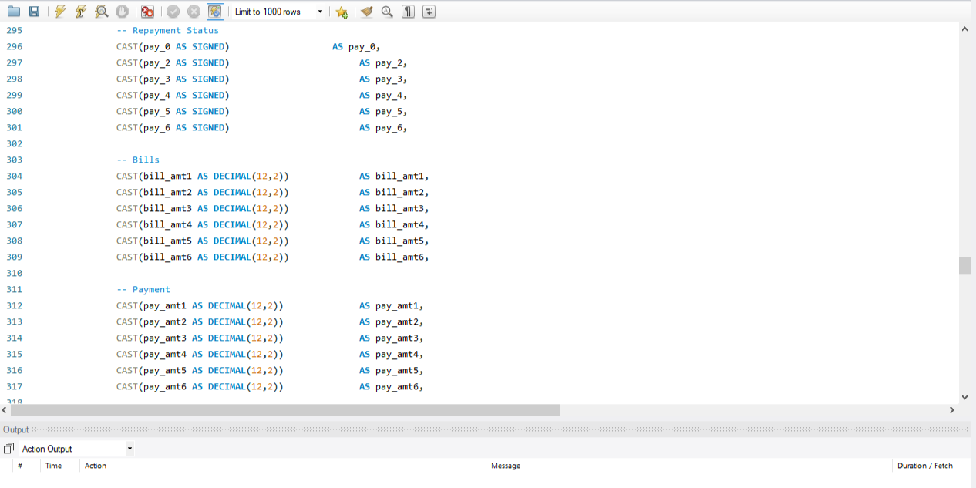Screen dimensions: 976x488
Task: Open the Limit to 1000 rows dropdown
Action: point(278,12)
